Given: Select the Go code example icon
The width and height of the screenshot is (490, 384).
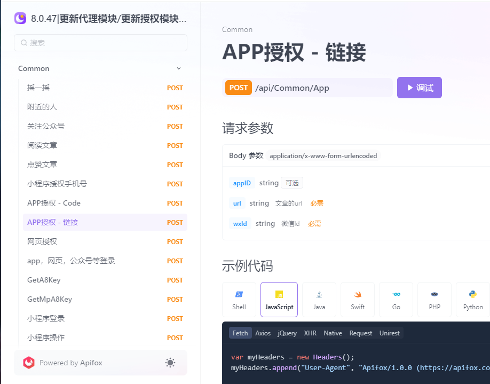Looking at the screenshot, I should [396, 299].
